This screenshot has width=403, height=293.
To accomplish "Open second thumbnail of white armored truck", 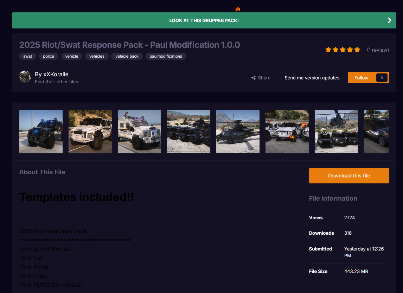I will (x=90, y=131).
